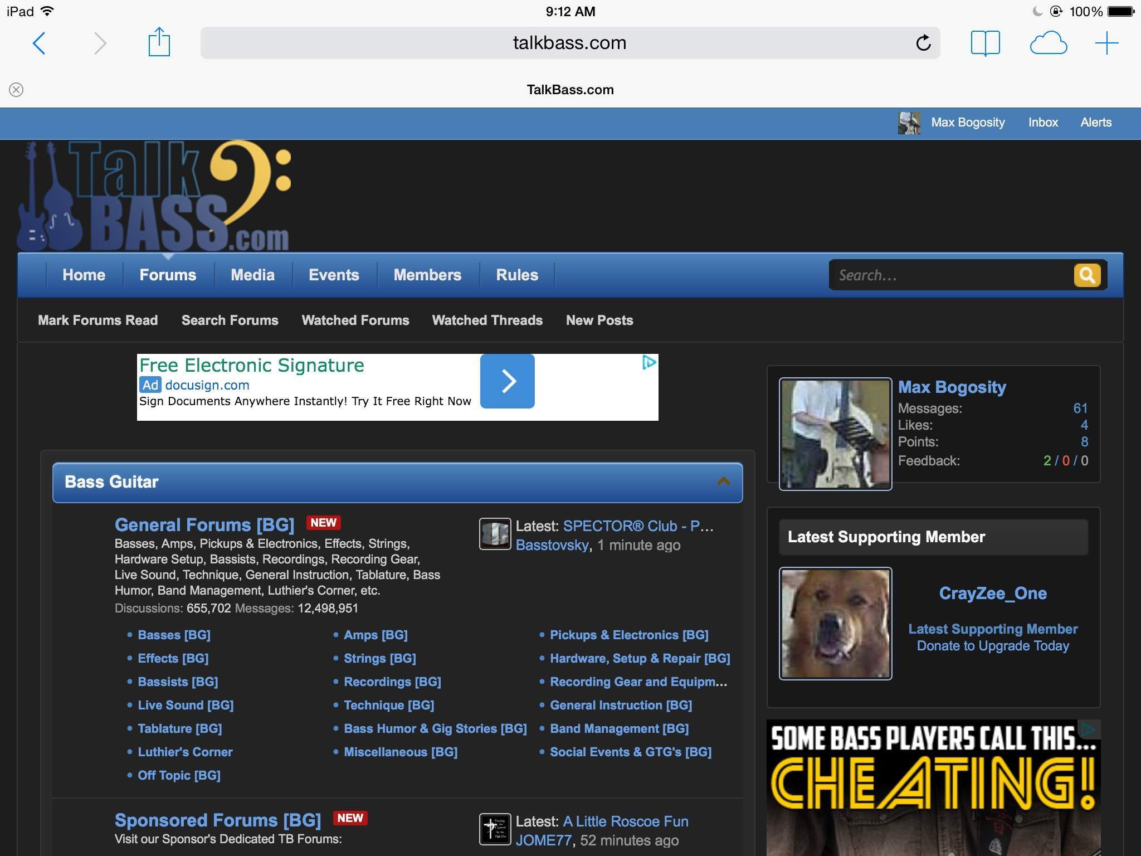Click the AdChoices icon on DocuSign ad
The width and height of the screenshot is (1141, 856).
(649, 363)
